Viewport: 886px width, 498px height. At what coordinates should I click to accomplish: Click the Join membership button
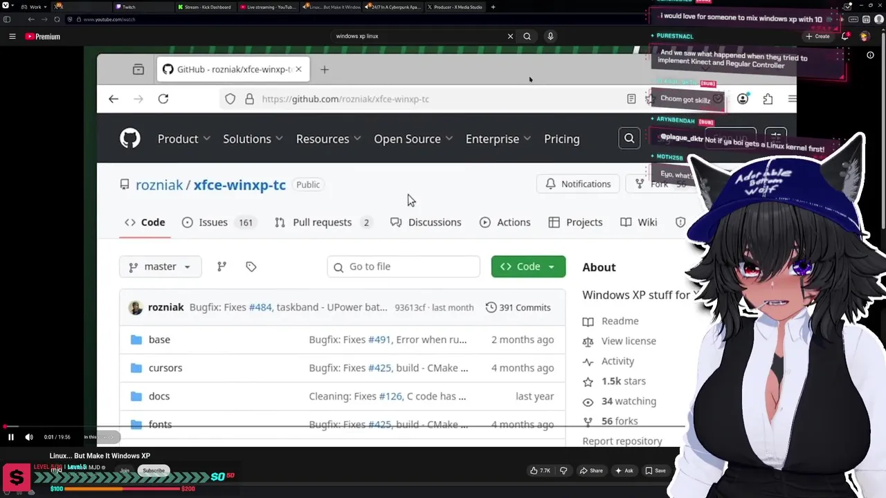125,471
